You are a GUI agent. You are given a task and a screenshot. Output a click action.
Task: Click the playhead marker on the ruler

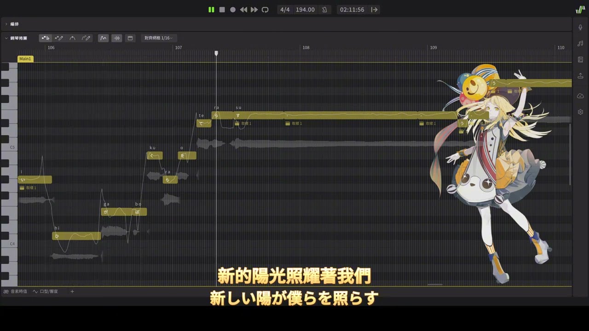(x=216, y=53)
